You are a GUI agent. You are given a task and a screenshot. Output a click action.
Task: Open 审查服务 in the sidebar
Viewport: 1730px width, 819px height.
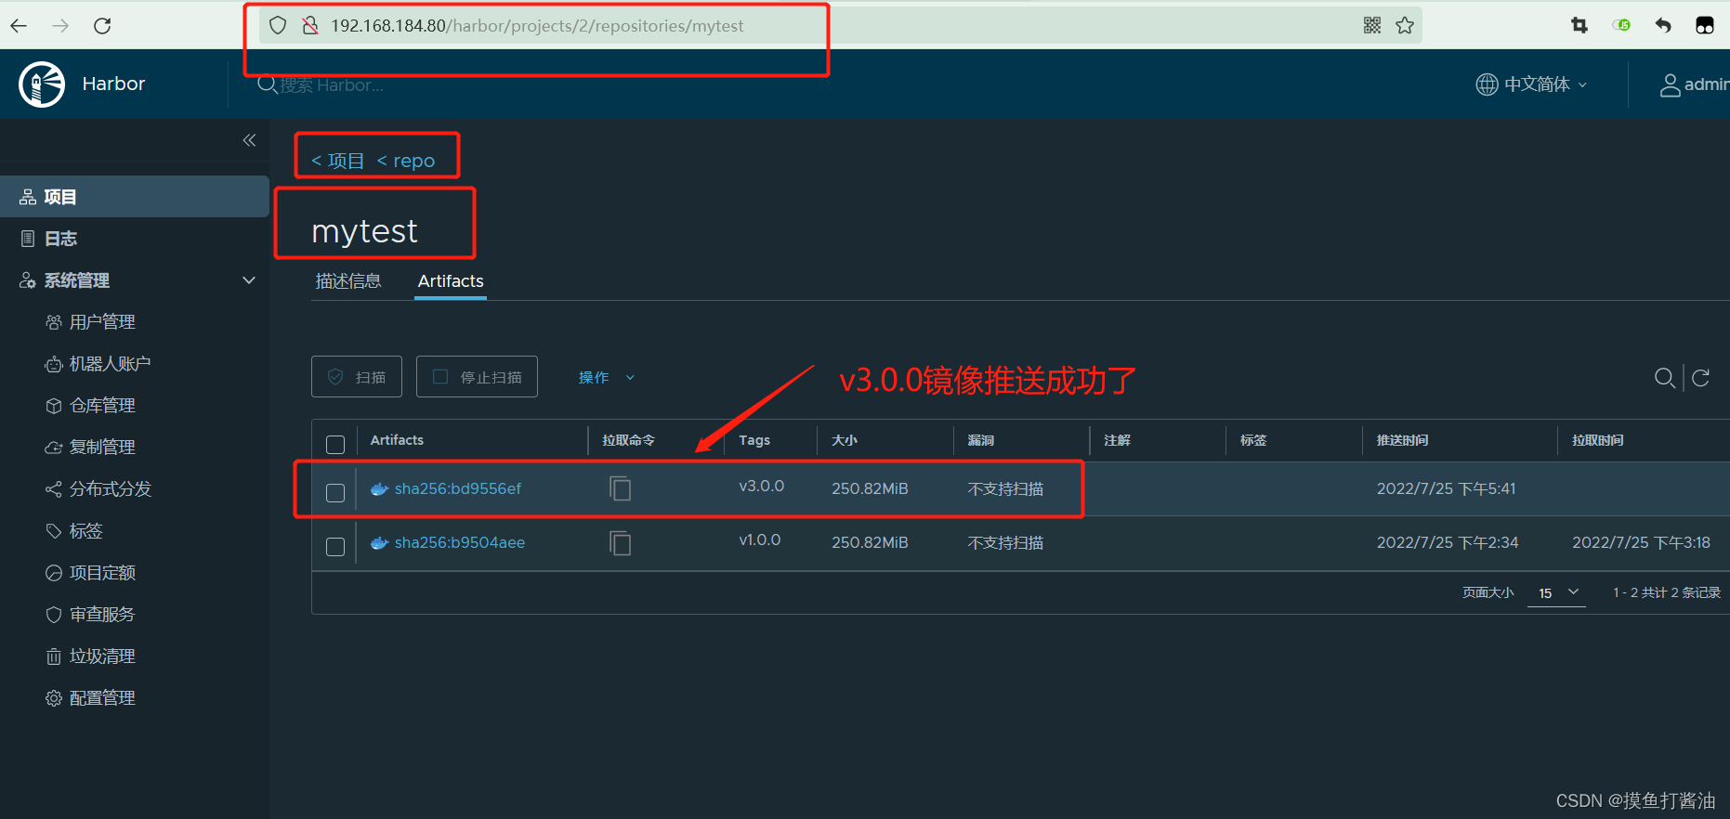102,615
